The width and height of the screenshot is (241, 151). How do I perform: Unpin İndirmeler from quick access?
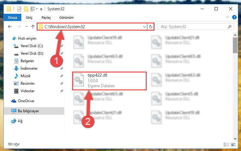62,68
